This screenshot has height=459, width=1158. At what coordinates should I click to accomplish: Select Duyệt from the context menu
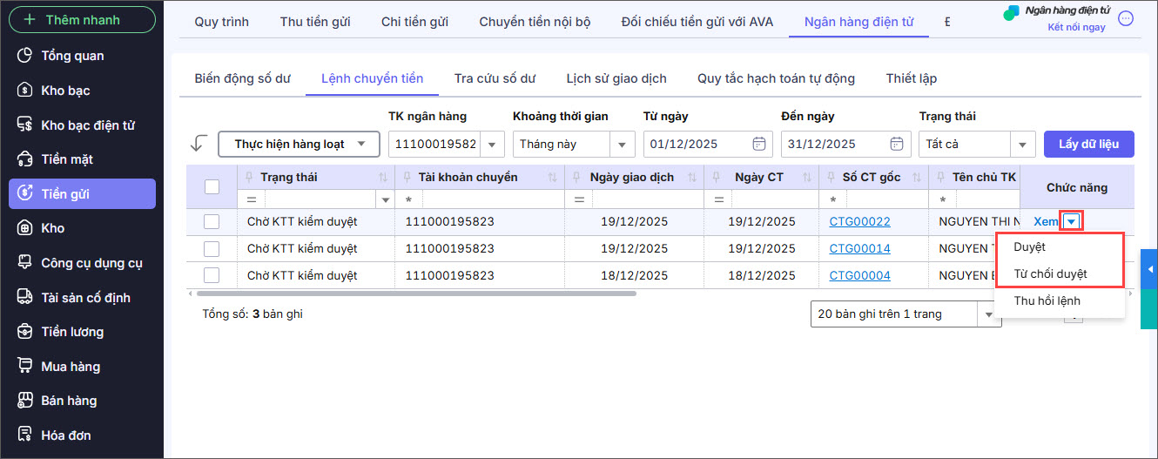click(x=1029, y=246)
